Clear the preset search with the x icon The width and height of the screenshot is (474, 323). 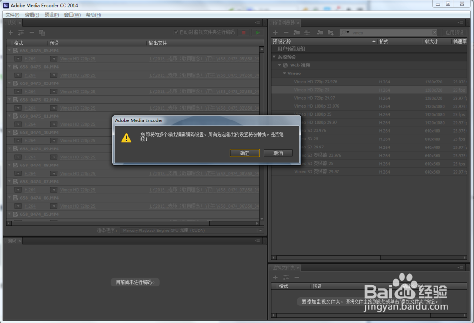point(434,32)
